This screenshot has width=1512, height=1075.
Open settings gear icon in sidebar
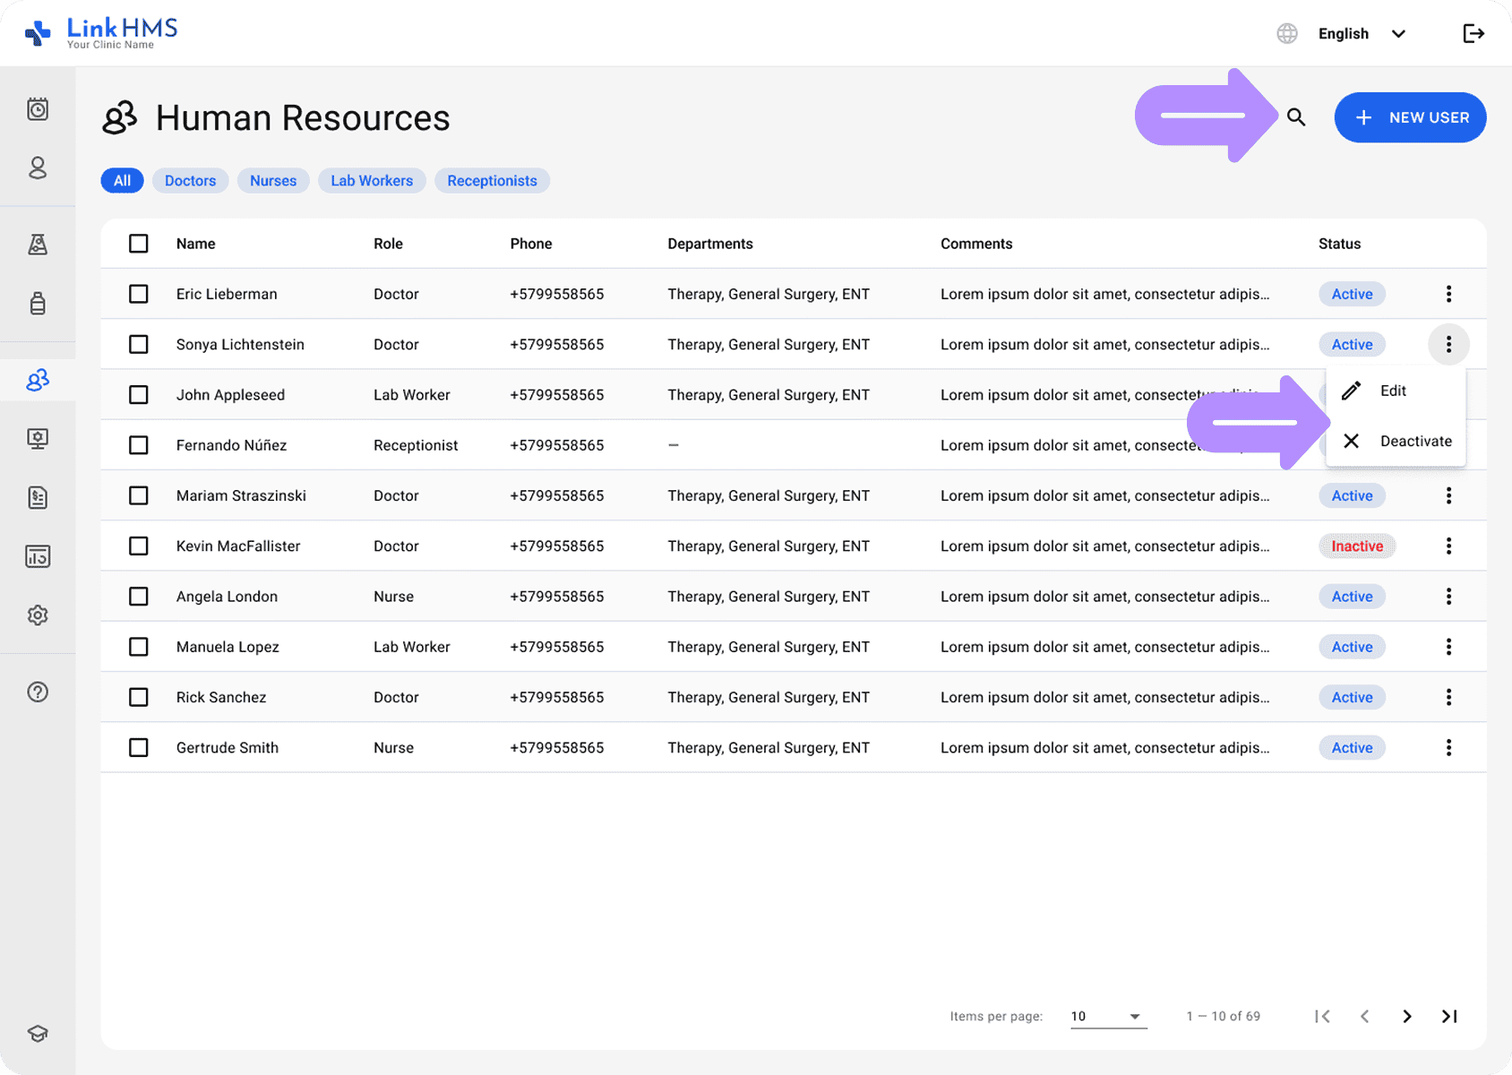coord(38,615)
